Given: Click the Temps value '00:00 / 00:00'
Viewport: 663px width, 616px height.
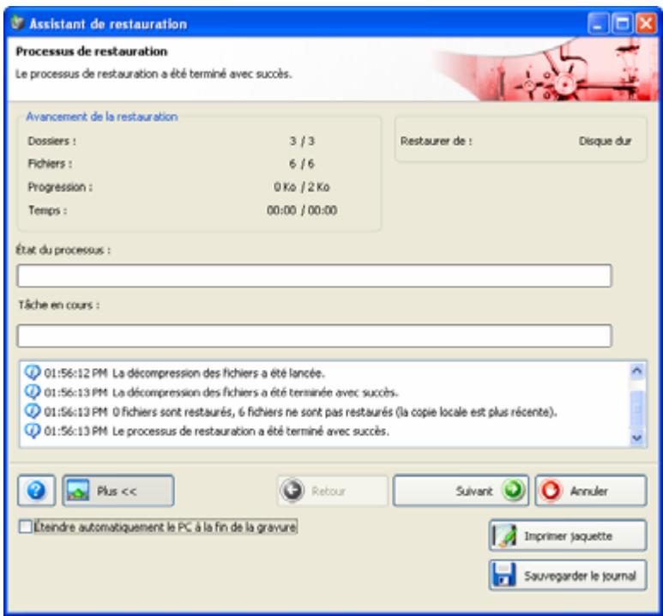Looking at the screenshot, I should [x=302, y=210].
